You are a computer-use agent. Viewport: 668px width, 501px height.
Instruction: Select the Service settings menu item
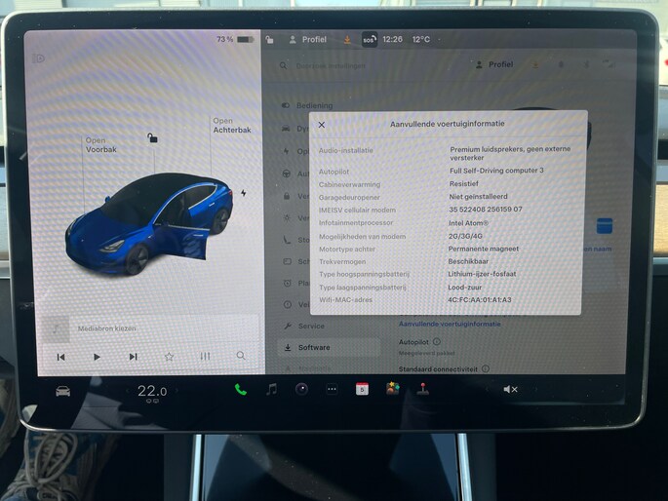tap(310, 326)
